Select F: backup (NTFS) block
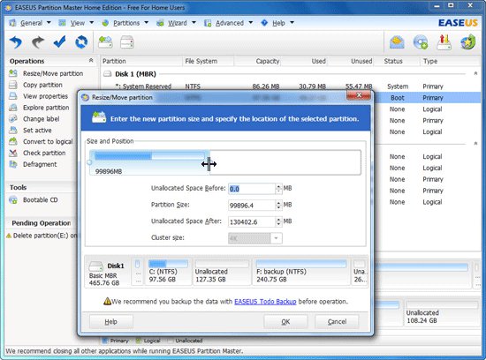The width and height of the screenshot is (486, 360). [x=301, y=272]
